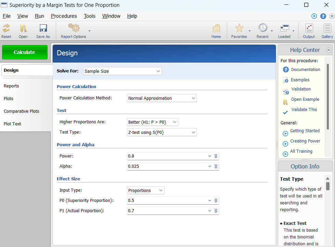This screenshot has width=335, height=247.
Task: Open the Documentation help link
Action: coord(306,70)
